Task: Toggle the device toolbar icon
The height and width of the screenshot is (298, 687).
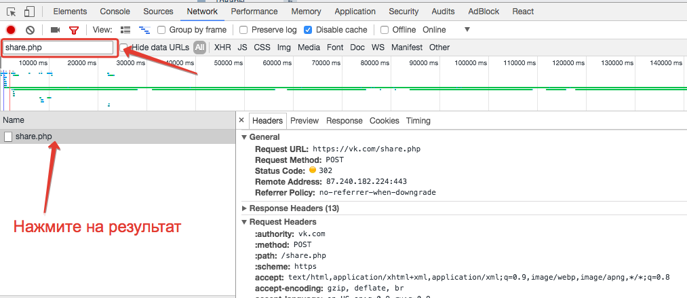Action: [x=30, y=12]
